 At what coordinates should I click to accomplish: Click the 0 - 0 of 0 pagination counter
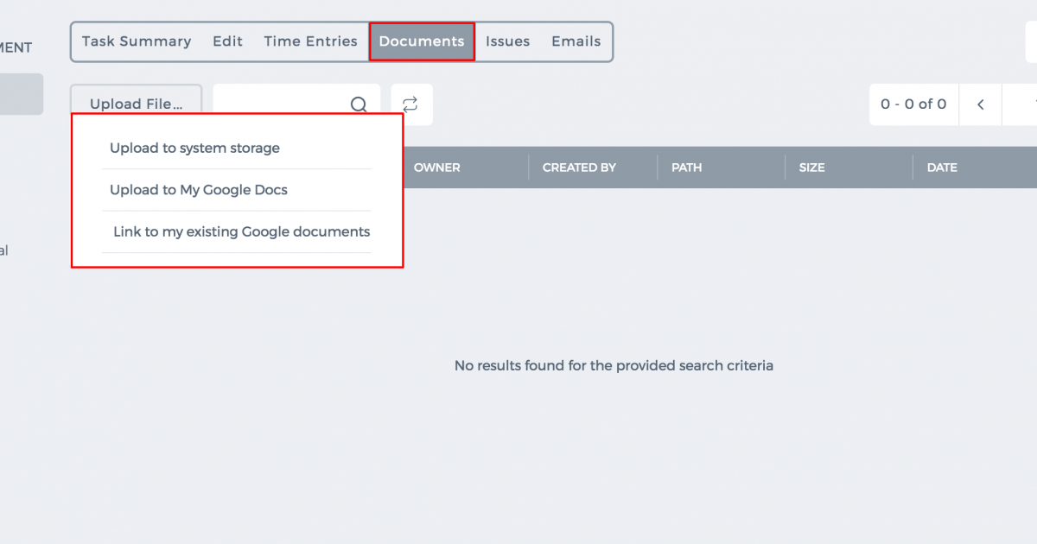[913, 104]
